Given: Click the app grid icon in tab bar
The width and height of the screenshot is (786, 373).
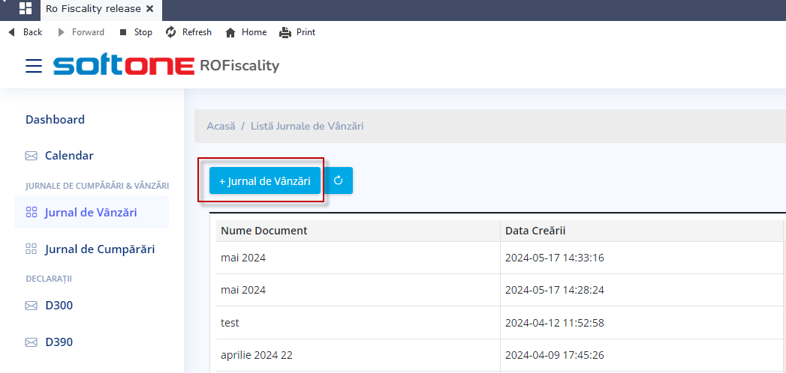Looking at the screenshot, I should tap(26, 9).
